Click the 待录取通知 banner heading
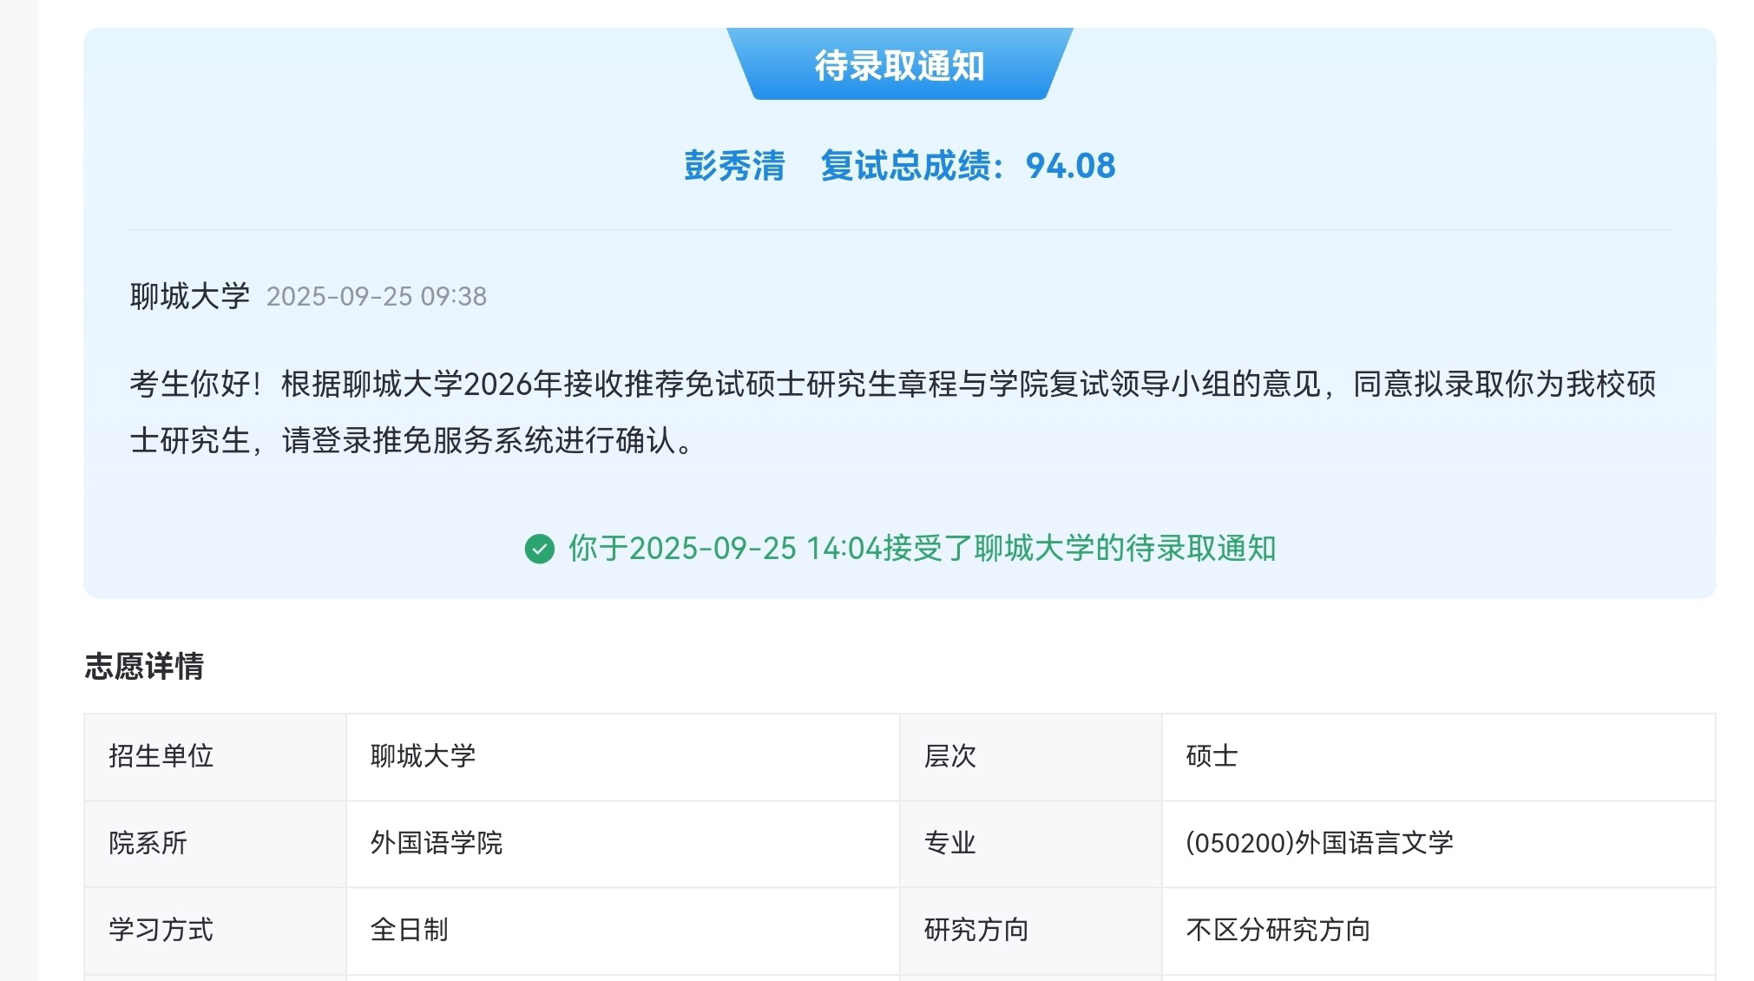The height and width of the screenshot is (981, 1754). point(899,65)
